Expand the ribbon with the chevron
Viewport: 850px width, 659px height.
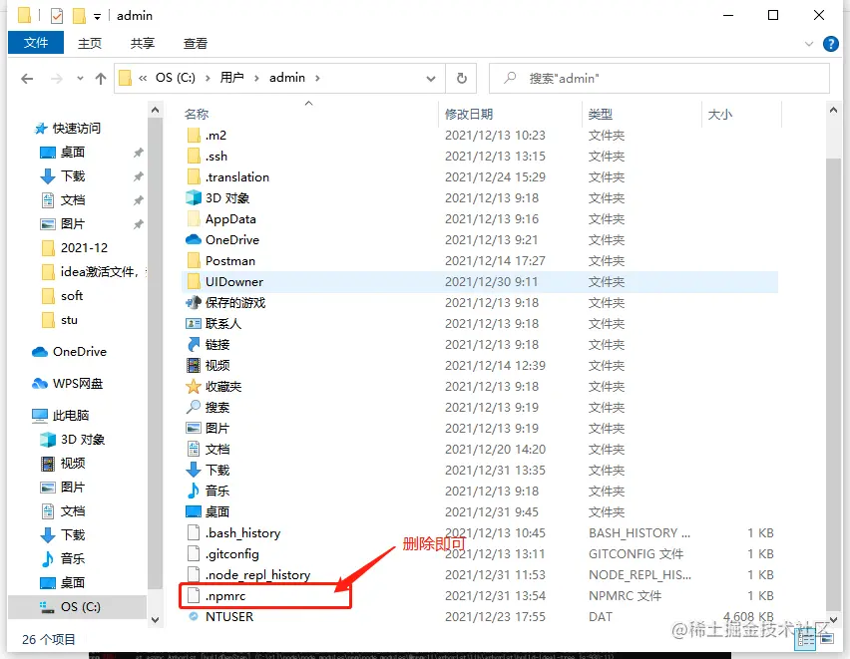click(809, 44)
